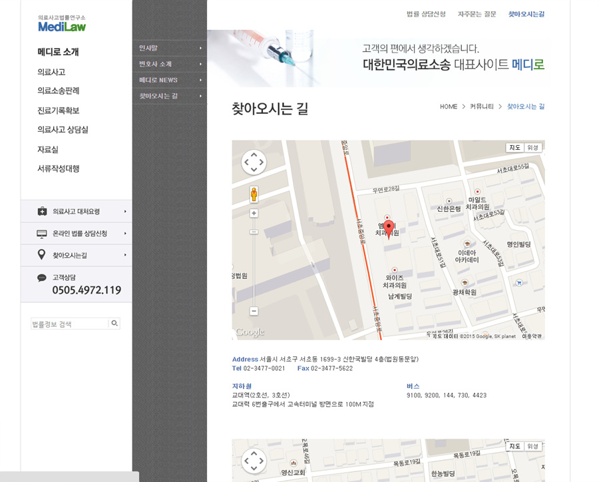Click the phone number 0505.4972.119
The height and width of the screenshot is (482, 599).
point(87,290)
